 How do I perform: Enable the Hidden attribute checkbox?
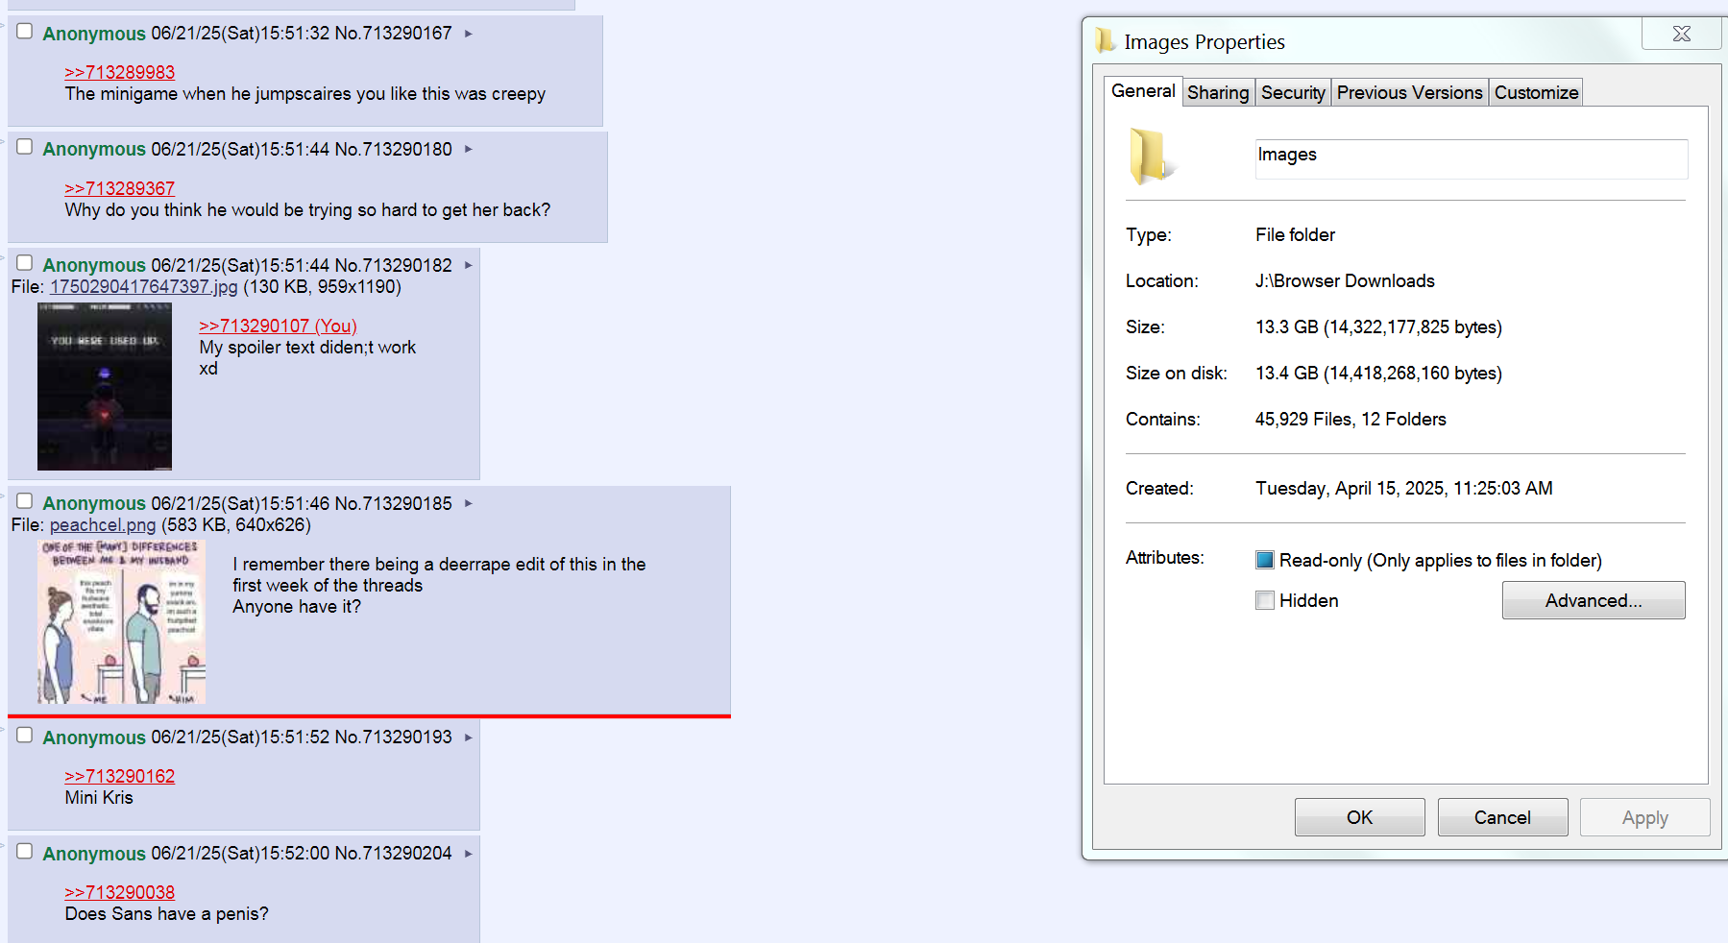[1265, 600]
